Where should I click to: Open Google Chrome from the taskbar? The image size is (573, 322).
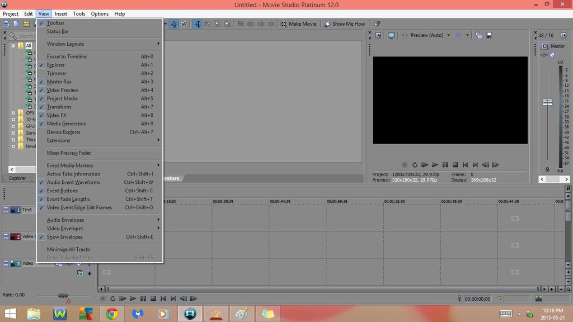tap(112, 314)
